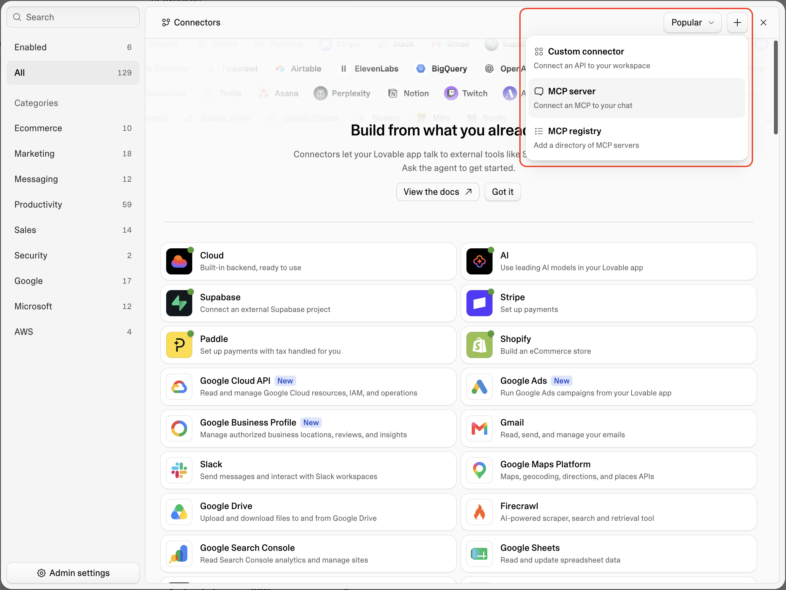786x590 pixels.
Task: Click the Google Maps Platform pin icon
Action: [479, 470]
